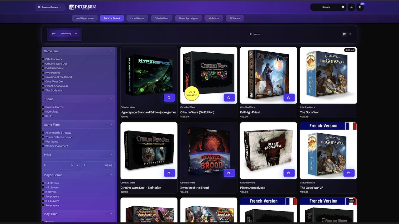This screenshot has height=224, width=399.
Task: Open the search with the magnifier icon
Action: pyautogui.click(x=343, y=7)
